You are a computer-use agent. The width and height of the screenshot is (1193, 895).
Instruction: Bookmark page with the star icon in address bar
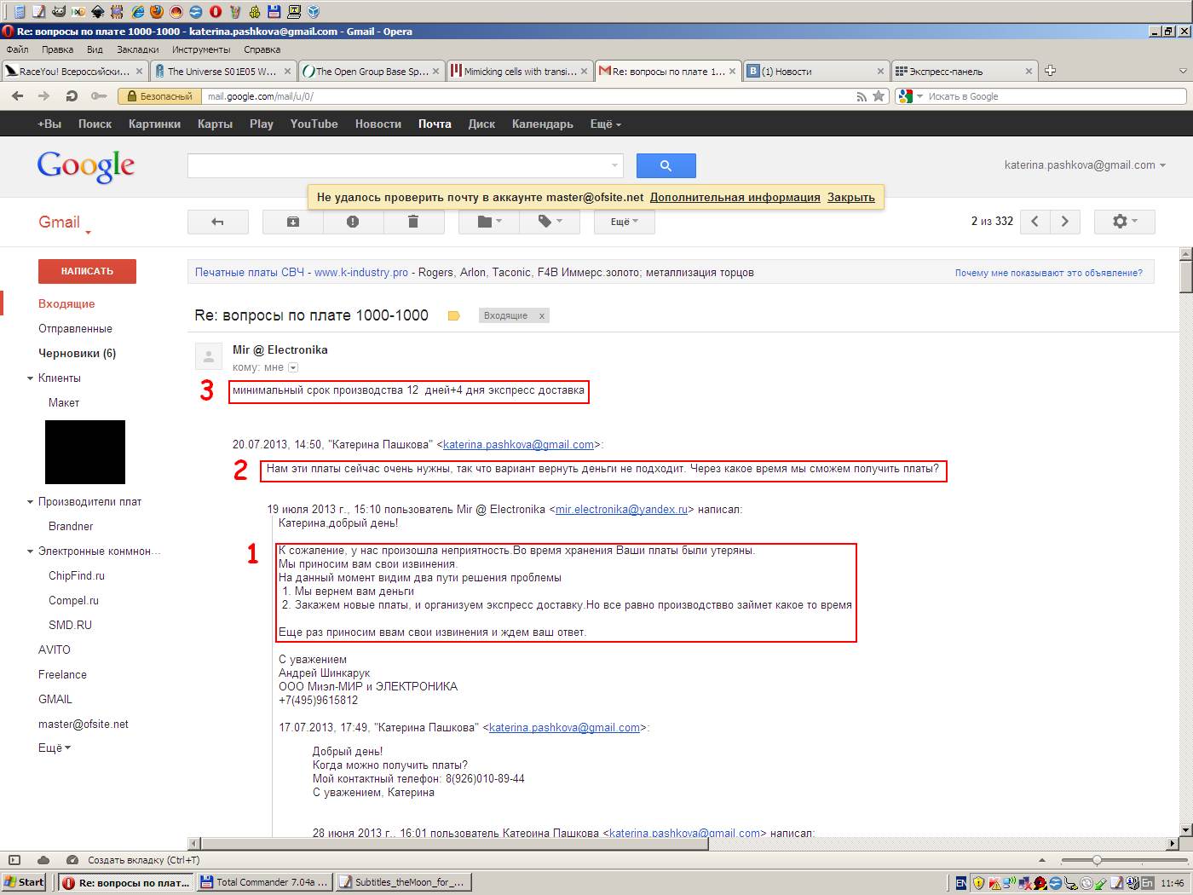point(879,96)
